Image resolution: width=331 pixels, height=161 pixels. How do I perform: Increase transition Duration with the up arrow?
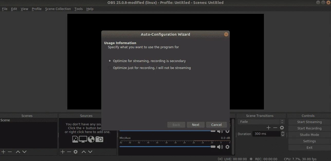click(283, 133)
